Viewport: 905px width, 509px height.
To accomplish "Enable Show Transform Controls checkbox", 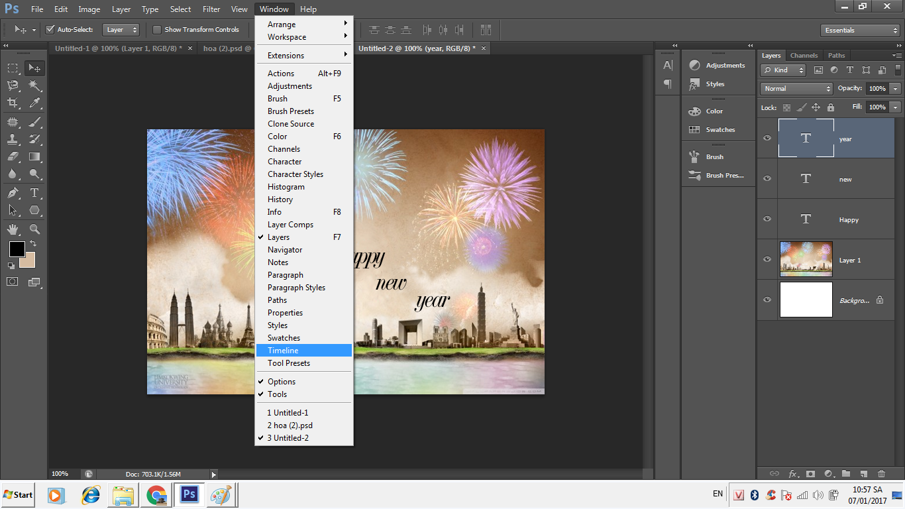I will point(157,30).
